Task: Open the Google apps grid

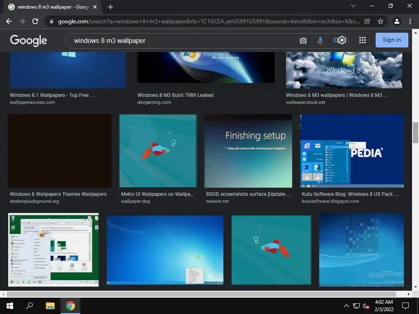Action: [x=363, y=40]
